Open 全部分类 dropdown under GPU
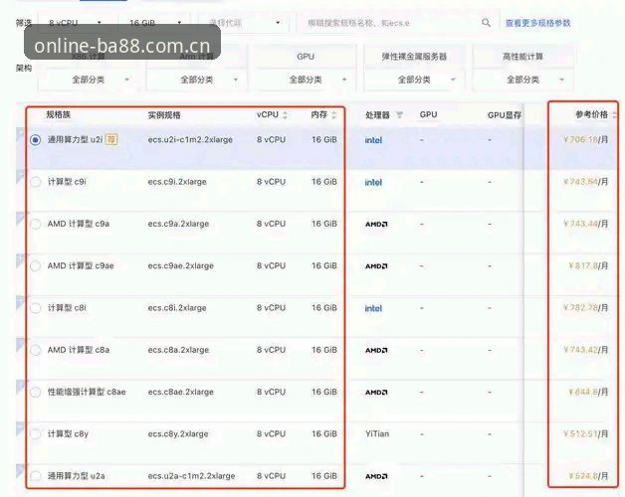This screenshot has height=497, width=625. click(306, 80)
